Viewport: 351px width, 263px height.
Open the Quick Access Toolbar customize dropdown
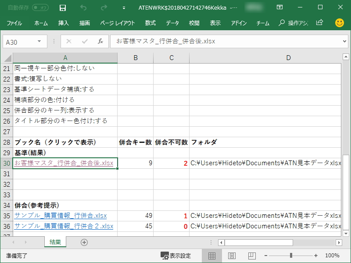124,7
